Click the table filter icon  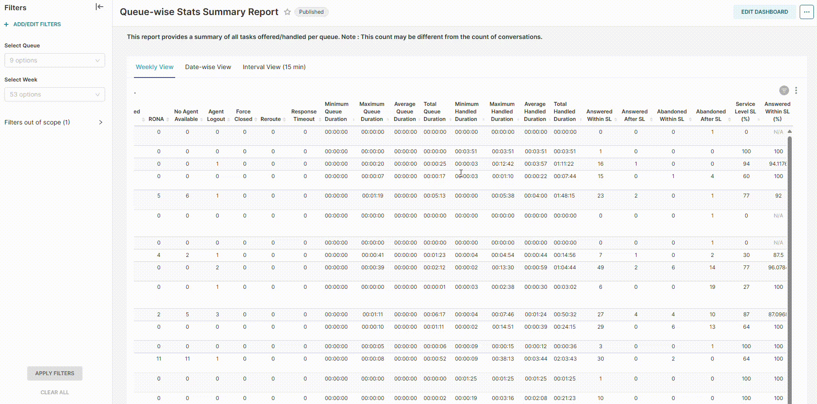[x=784, y=90]
